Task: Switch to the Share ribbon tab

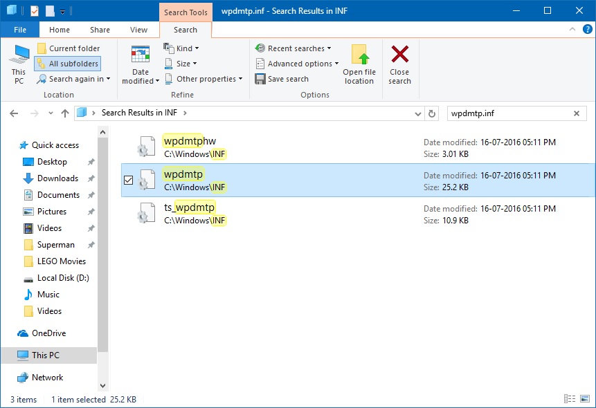Action: (x=100, y=30)
